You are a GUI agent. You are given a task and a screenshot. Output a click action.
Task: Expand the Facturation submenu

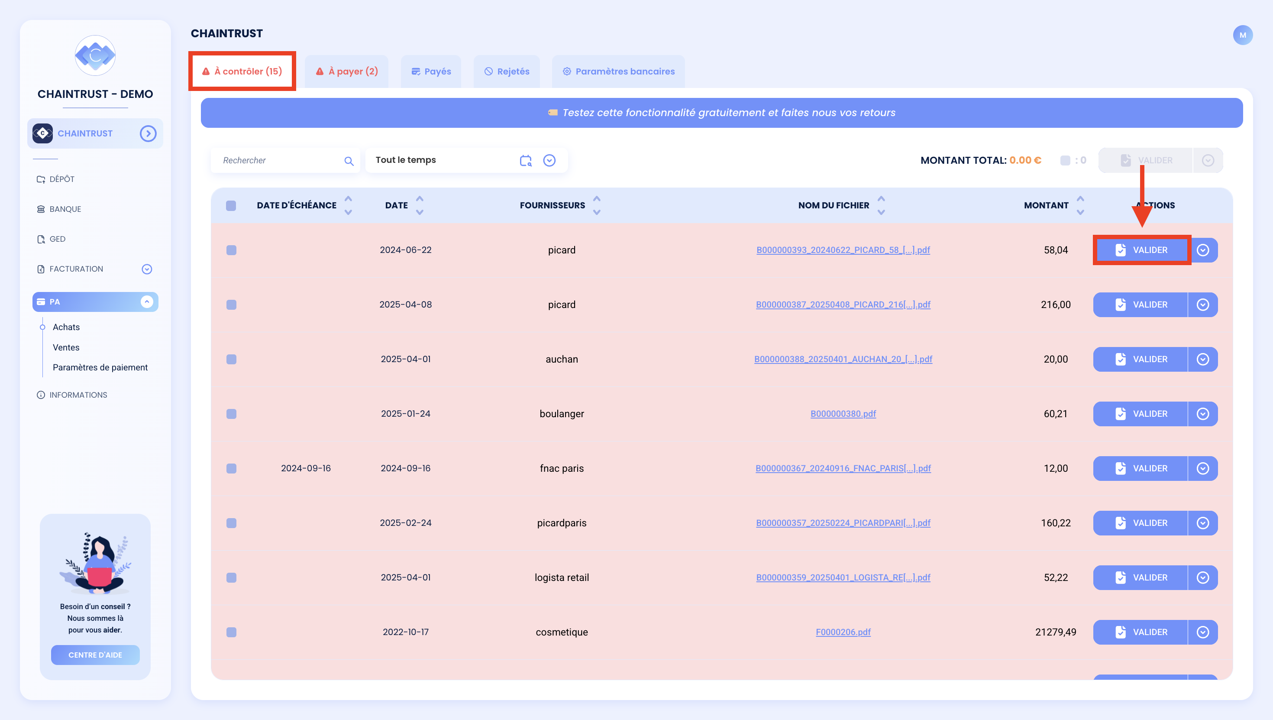[147, 269]
